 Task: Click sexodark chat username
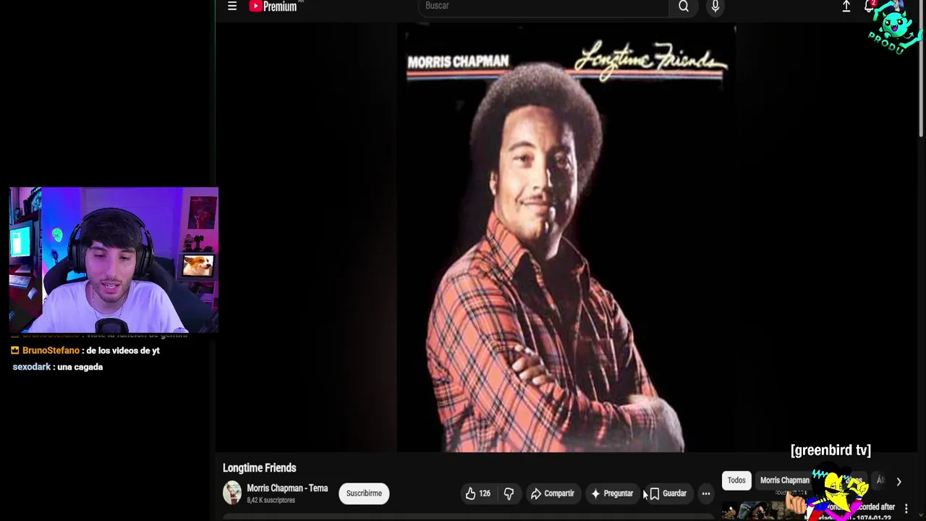tap(32, 367)
